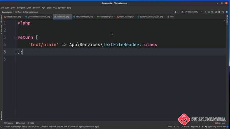Click the 5:3 cursor position indicator
230x129 pixels.
[178, 126]
